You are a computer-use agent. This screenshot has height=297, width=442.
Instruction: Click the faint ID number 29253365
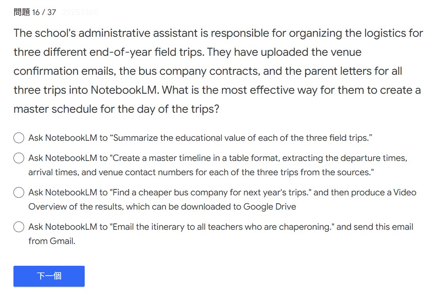point(80,12)
